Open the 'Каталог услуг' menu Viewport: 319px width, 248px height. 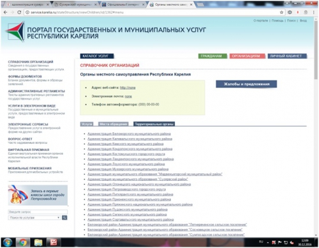point(97,56)
